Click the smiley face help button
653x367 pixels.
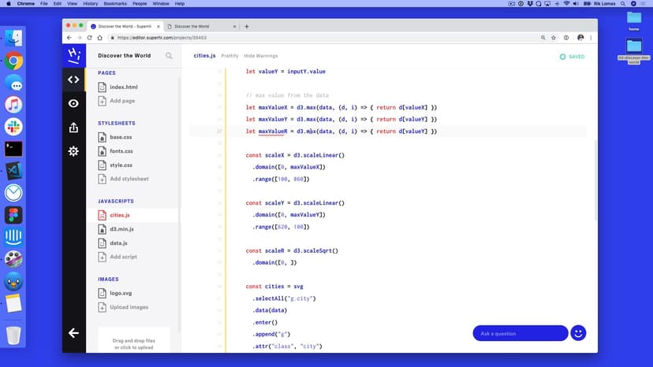(578, 333)
